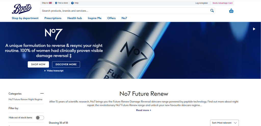Click the Help question mark icon
Screen dimensions: 261x126
(x=72, y=3)
